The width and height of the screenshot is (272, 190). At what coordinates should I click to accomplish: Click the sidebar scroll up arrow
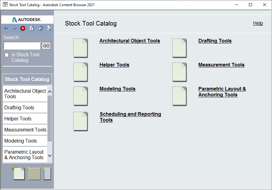pyautogui.click(x=50, y=91)
